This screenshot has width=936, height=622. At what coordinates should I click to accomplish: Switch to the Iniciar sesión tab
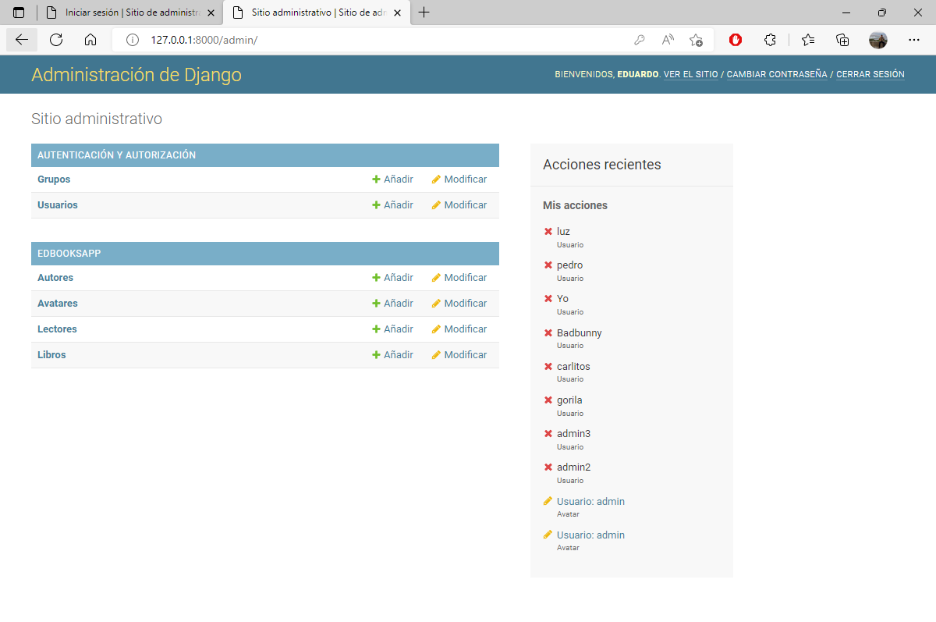click(129, 12)
